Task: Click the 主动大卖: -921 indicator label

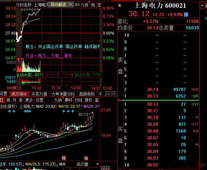Action: [x=30, y=75]
